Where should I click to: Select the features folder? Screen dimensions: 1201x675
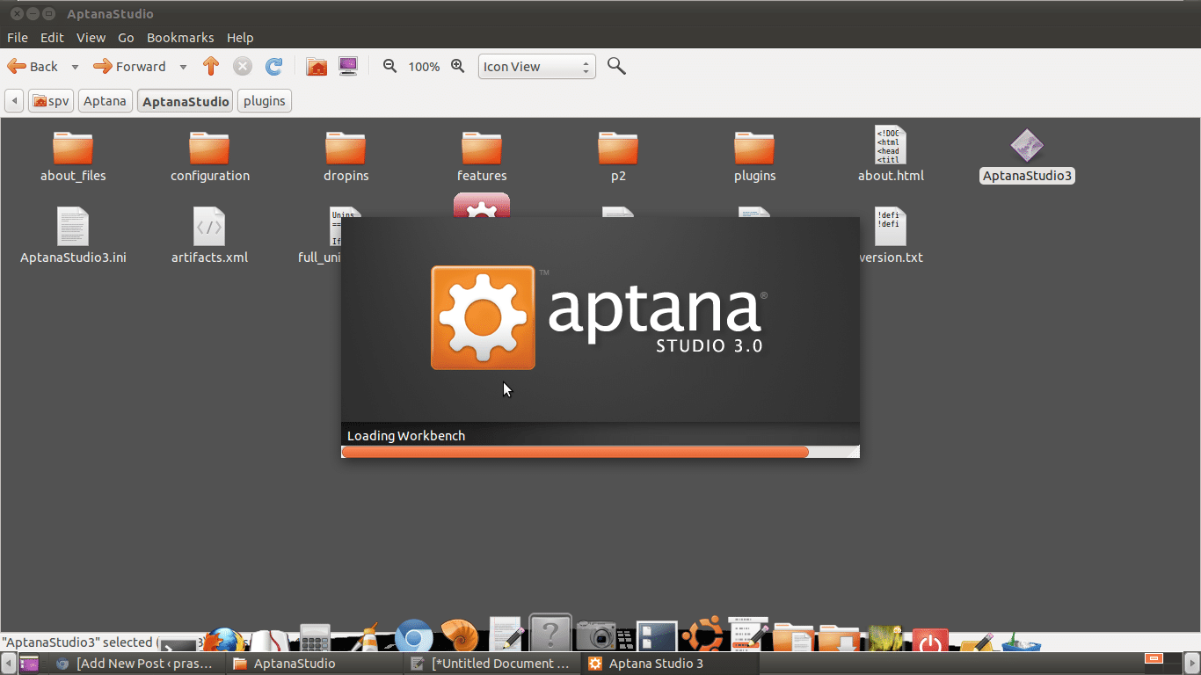point(482,156)
